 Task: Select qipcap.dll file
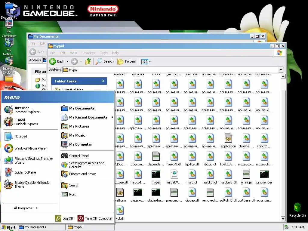192,195
